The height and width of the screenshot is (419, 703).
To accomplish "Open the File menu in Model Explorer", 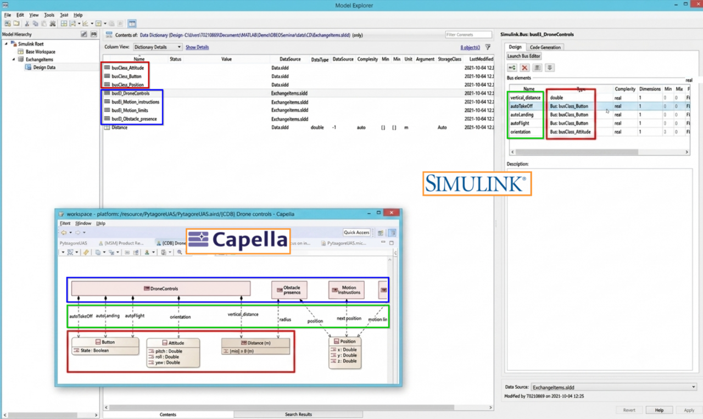I will point(7,15).
